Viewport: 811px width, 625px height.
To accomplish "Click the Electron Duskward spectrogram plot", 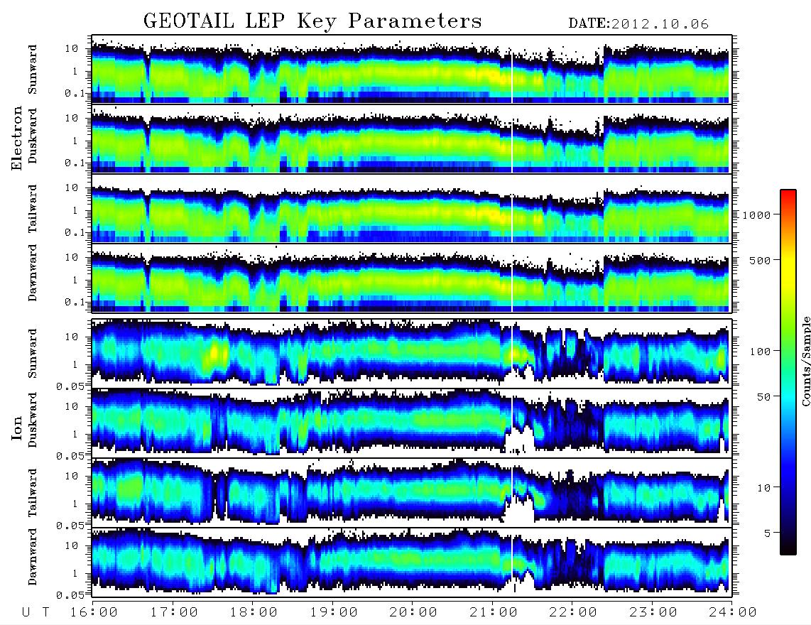I will (x=412, y=138).
